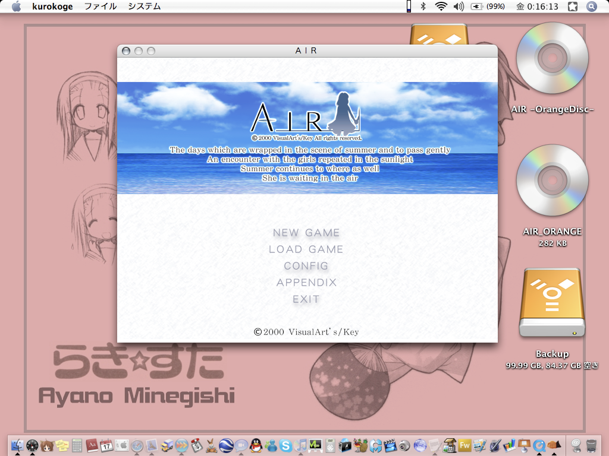Click the Script menu icon by the clock
This screenshot has height=456, width=609.
[573, 7]
